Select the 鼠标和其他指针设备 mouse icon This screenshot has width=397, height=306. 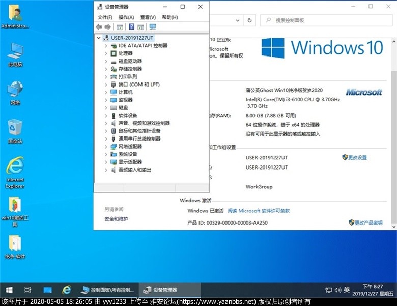114,131
